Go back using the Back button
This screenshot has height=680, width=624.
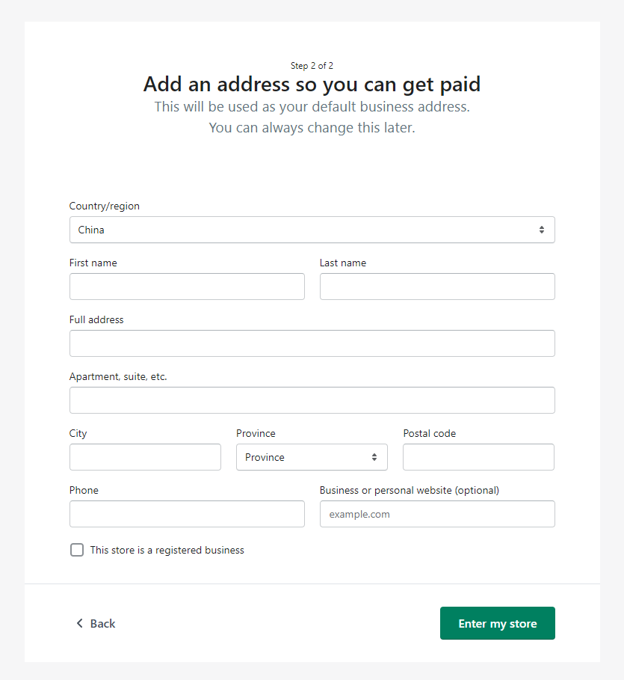(x=96, y=623)
